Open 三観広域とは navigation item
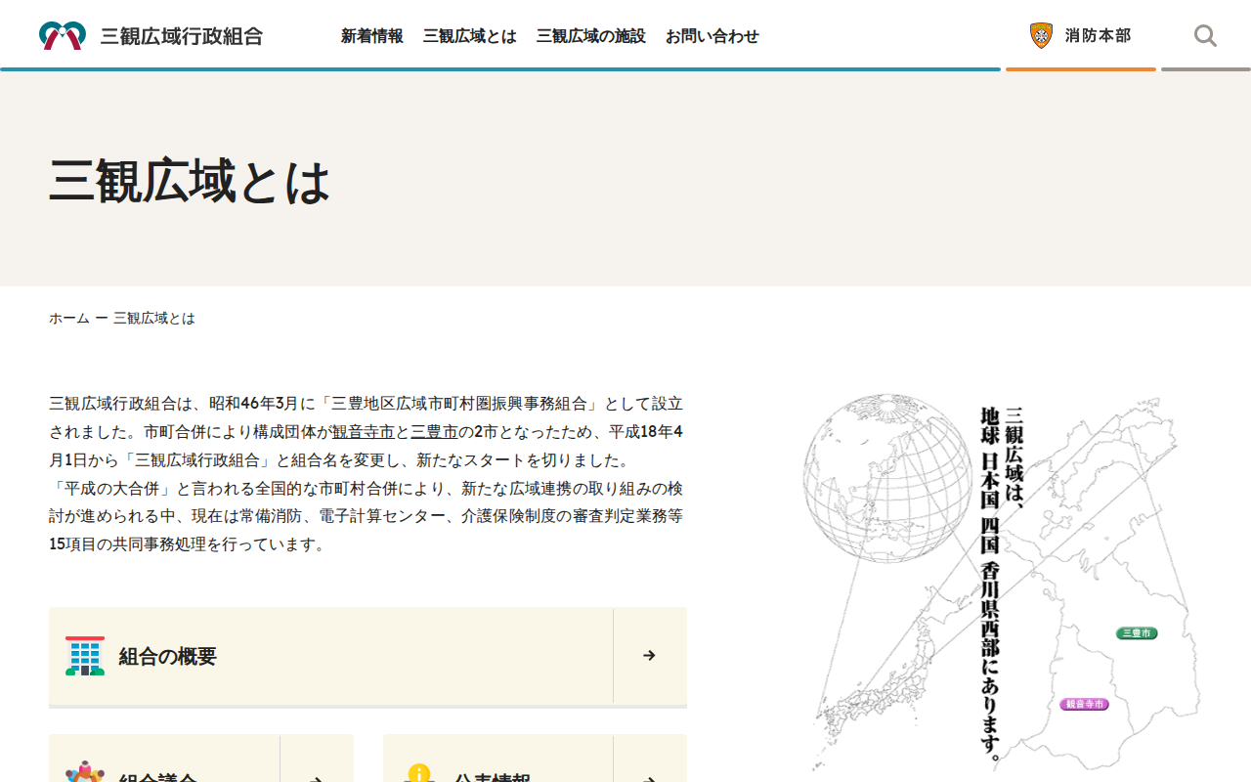The image size is (1251, 782). coord(469,36)
